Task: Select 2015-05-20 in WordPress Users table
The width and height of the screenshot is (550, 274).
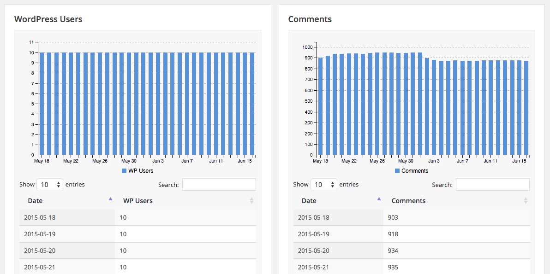Action: tap(40, 251)
